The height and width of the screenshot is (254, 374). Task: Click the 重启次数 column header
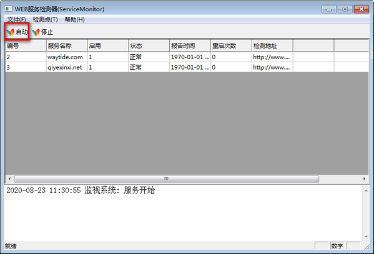[231, 45]
